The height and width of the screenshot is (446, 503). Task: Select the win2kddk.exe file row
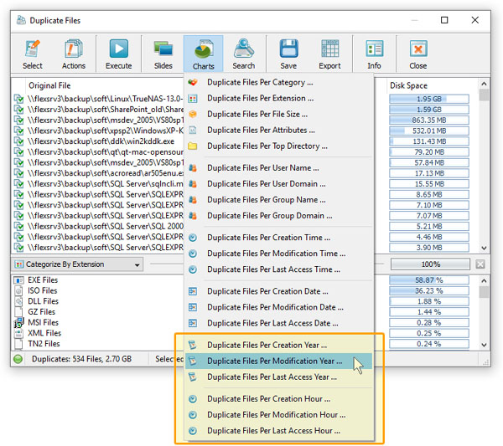pos(98,141)
